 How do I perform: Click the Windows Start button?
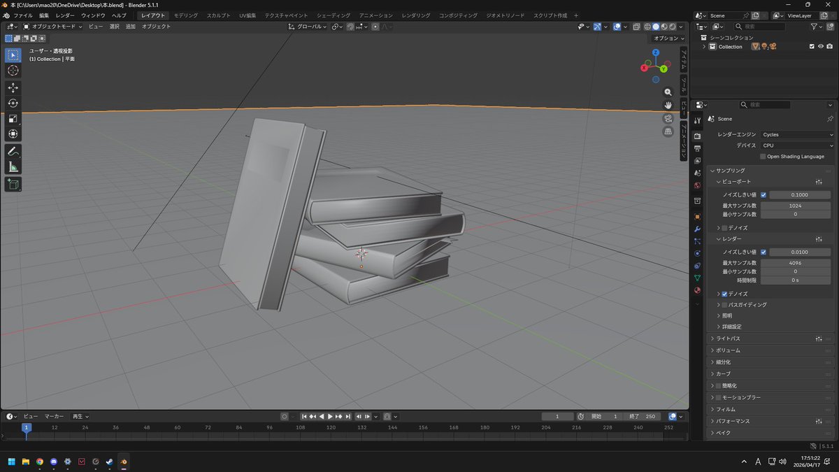point(11,462)
